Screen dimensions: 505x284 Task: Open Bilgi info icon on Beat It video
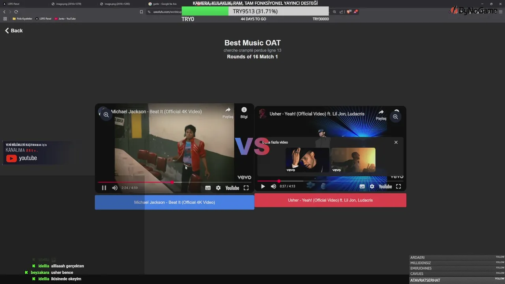click(244, 112)
